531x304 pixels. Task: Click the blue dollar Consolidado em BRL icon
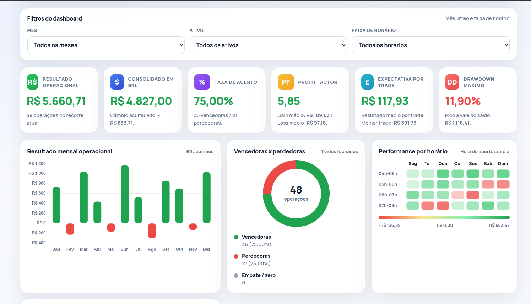pos(117,82)
